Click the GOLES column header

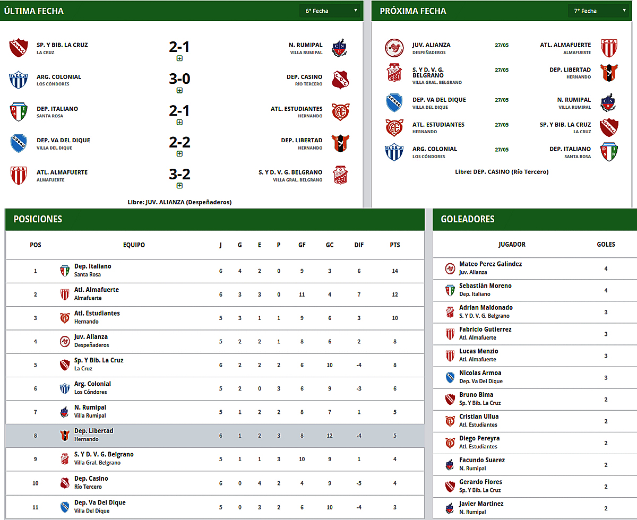[606, 245]
